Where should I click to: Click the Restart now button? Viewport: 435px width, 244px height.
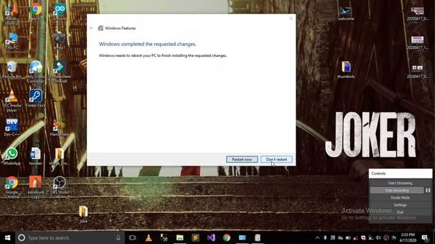pos(242,159)
